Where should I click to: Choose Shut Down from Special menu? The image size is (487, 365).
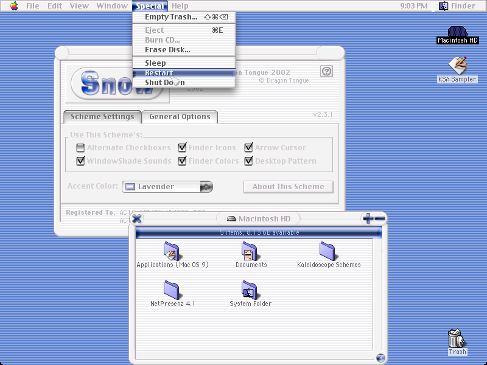pos(184,83)
